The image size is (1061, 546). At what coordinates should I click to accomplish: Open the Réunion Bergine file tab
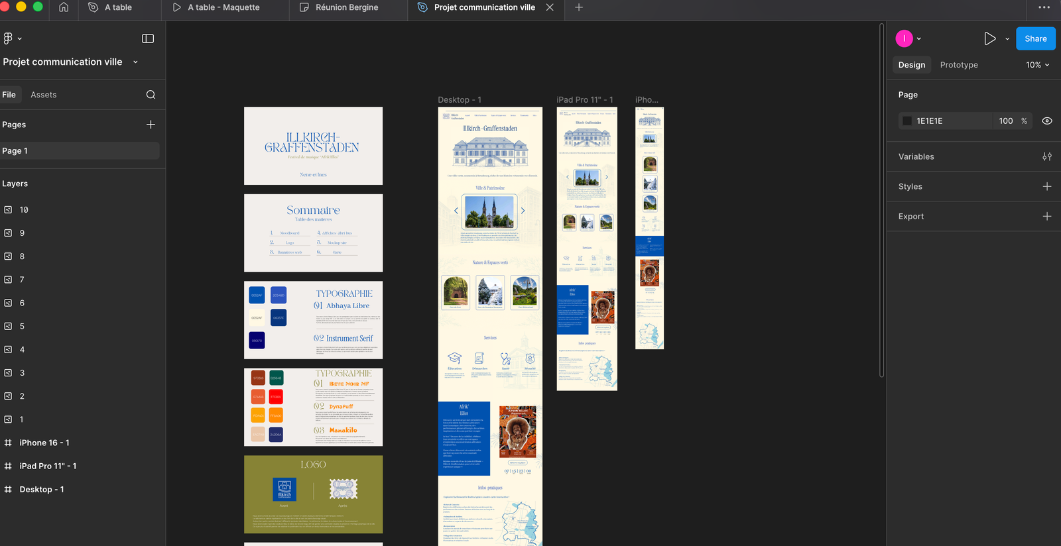click(346, 7)
